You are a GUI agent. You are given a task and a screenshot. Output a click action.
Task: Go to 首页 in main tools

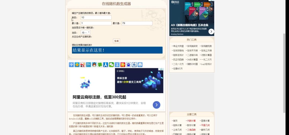175,121
